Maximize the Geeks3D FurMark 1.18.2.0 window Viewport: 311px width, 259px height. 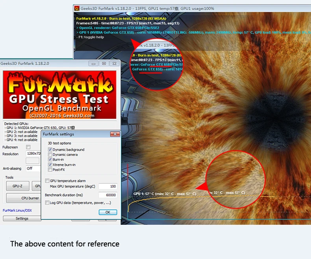point(104,63)
